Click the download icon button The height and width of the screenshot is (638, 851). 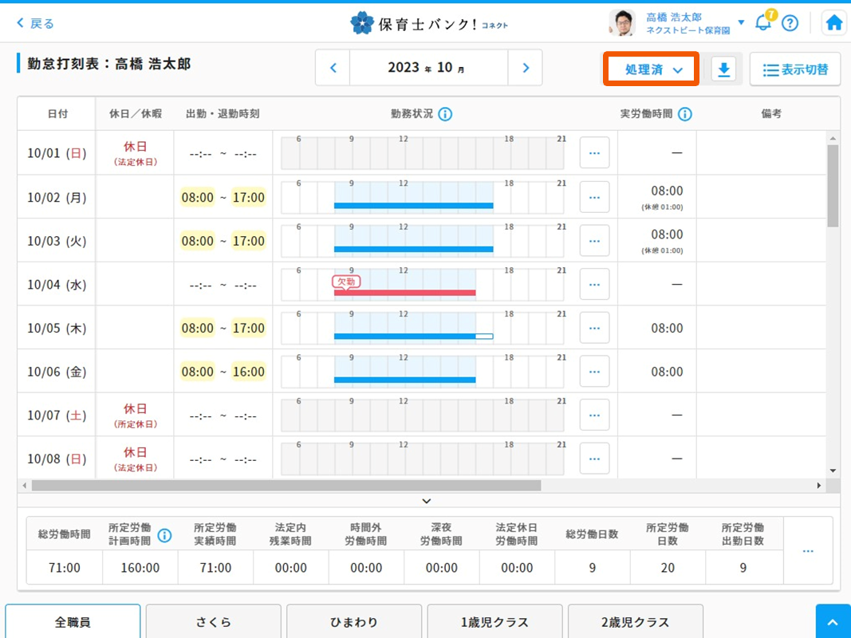pos(723,69)
